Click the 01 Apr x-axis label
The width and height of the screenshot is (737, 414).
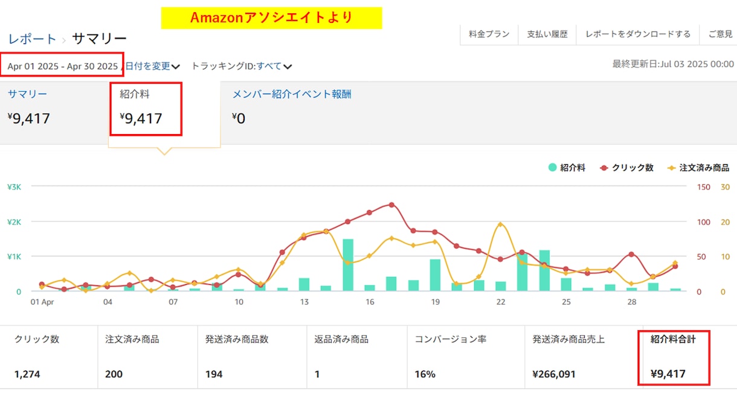click(42, 302)
